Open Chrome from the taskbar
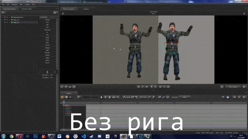 pos(12,136)
